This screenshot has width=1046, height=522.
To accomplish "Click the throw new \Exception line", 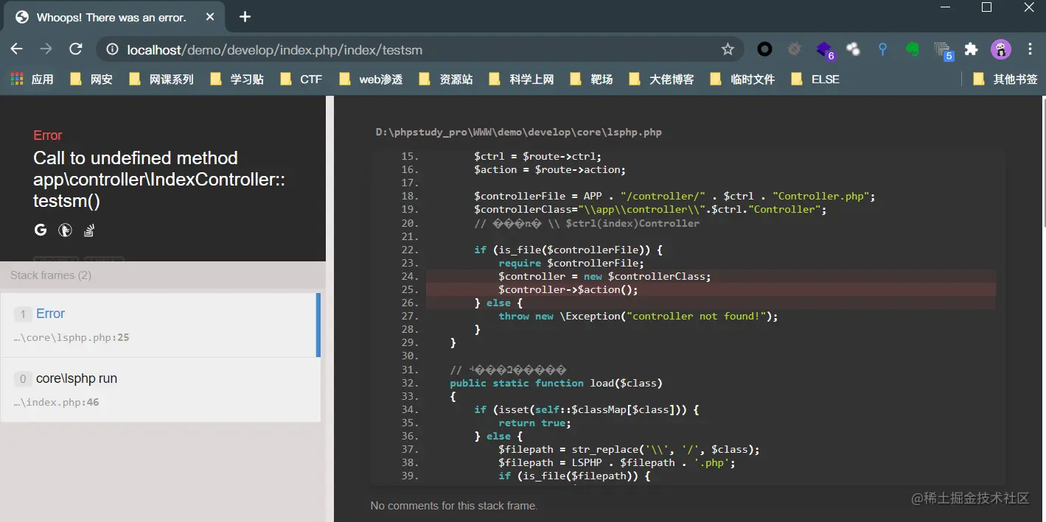I will pos(638,316).
